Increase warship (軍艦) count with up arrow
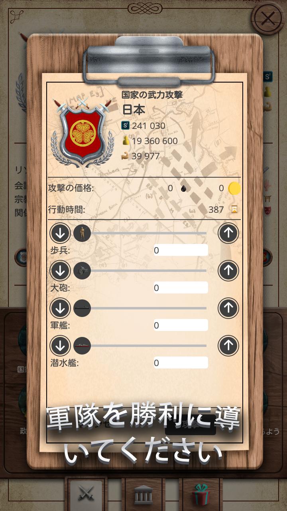287x511 pixels. [228, 308]
